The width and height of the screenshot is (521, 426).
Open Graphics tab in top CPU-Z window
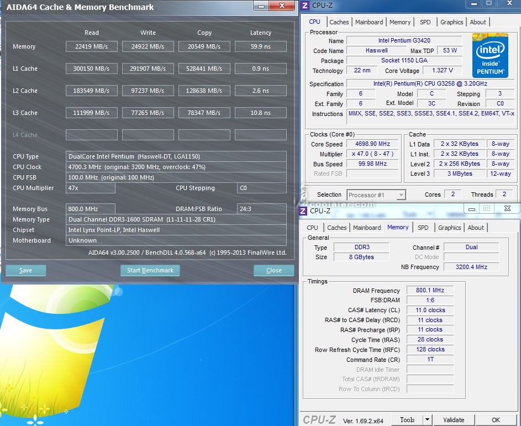tap(451, 22)
